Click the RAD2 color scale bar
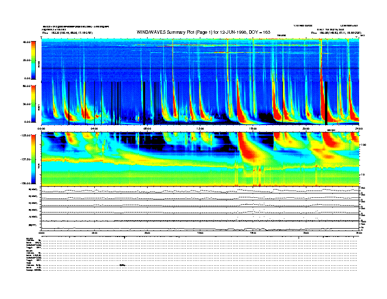The image size is (387, 299). tap(33, 60)
